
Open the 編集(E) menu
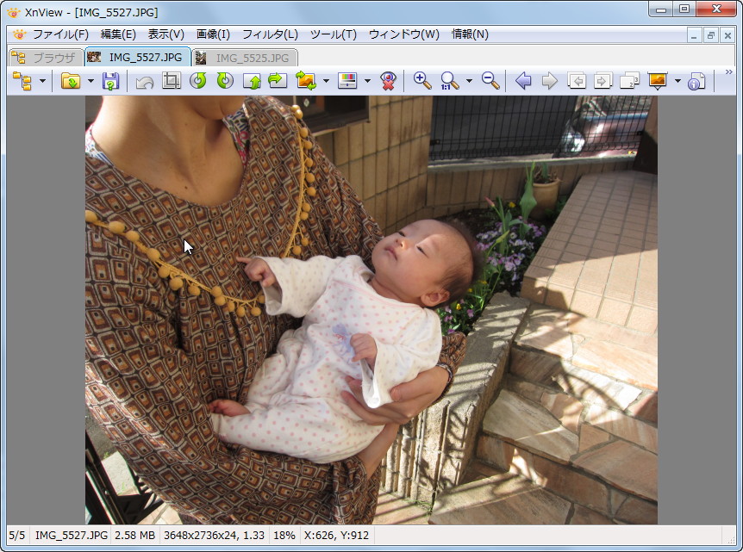pos(118,34)
